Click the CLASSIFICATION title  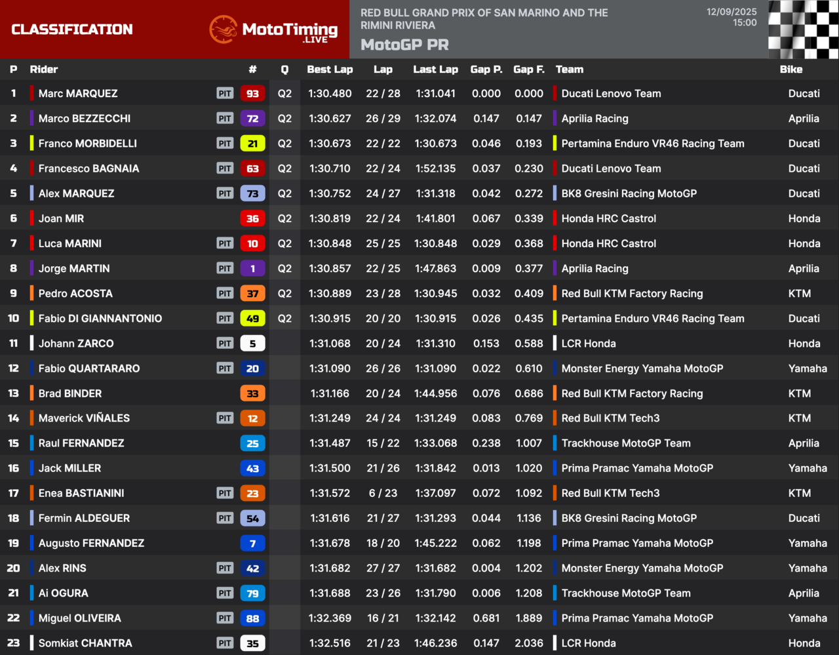(x=72, y=30)
